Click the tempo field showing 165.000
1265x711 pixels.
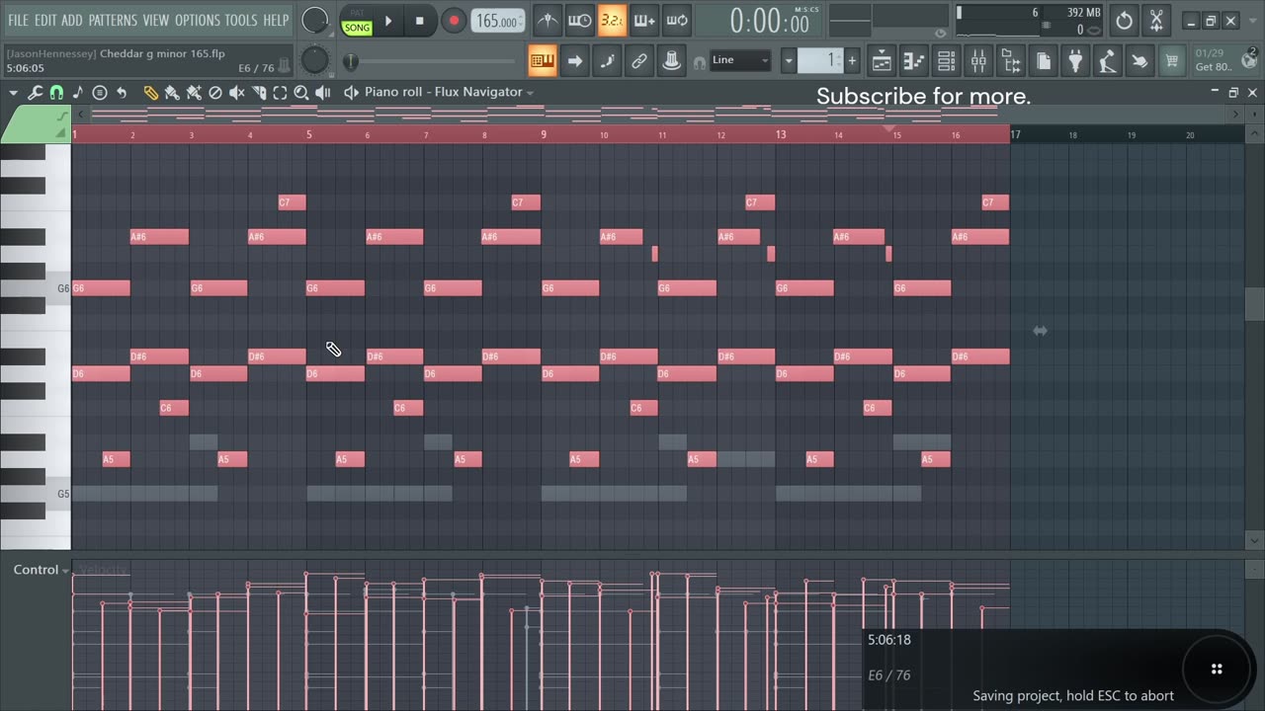pos(498,21)
